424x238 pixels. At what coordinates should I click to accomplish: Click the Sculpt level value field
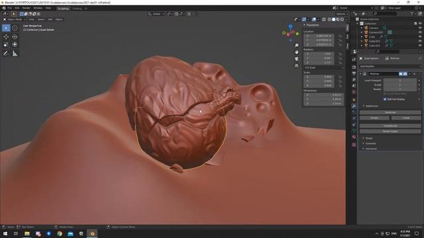(400, 85)
